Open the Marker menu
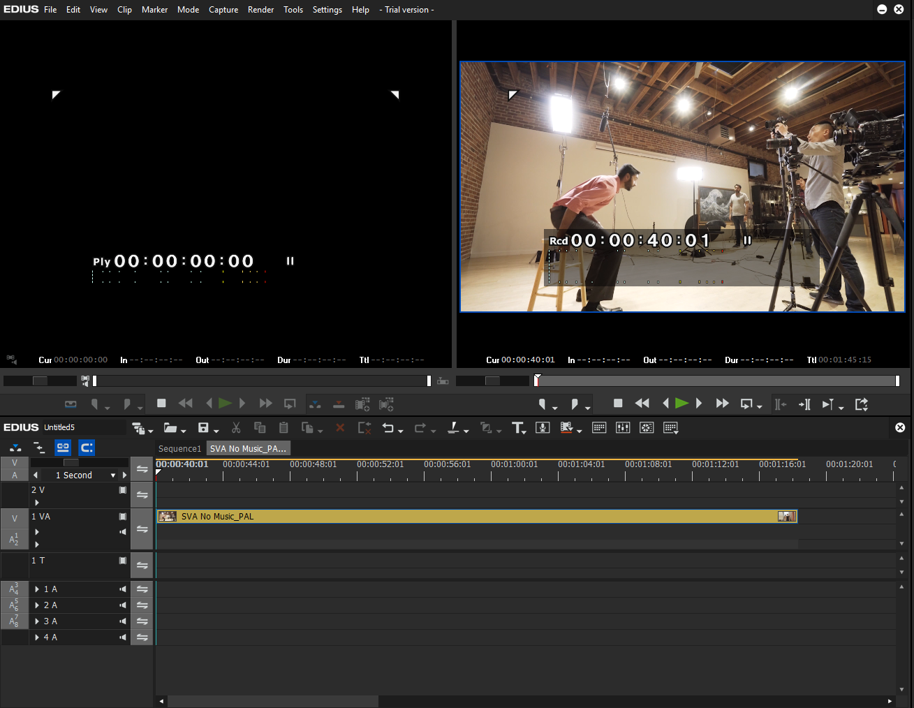The image size is (914, 708). click(154, 10)
